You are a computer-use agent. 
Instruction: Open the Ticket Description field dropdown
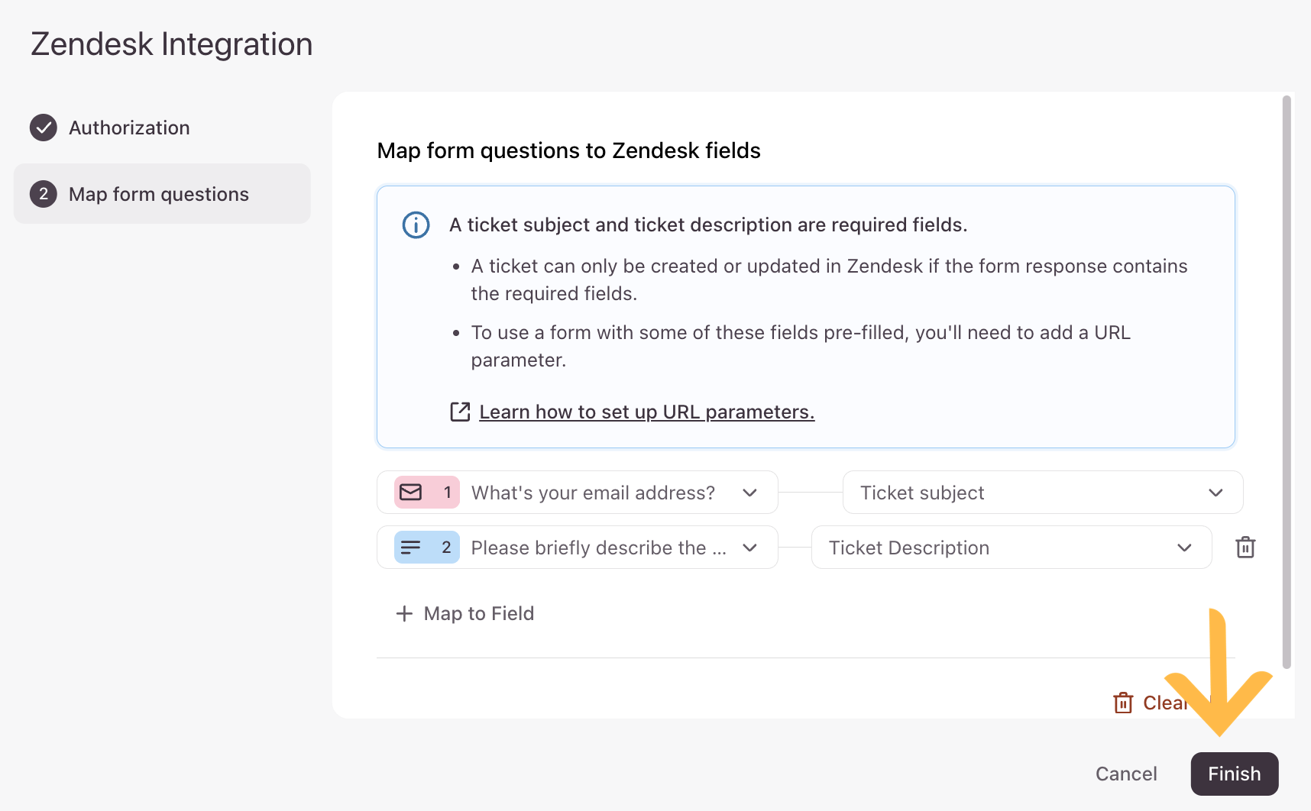[x=1184, y=548]
